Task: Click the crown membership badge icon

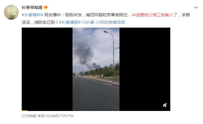Action: tap(46, 7)
